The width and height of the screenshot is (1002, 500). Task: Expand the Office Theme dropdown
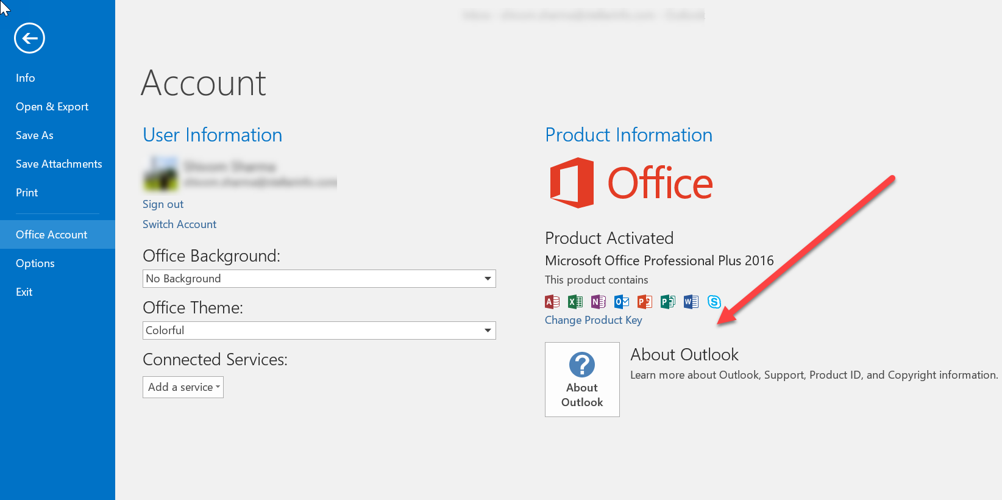pyautogui.click(x=319, y=330)
